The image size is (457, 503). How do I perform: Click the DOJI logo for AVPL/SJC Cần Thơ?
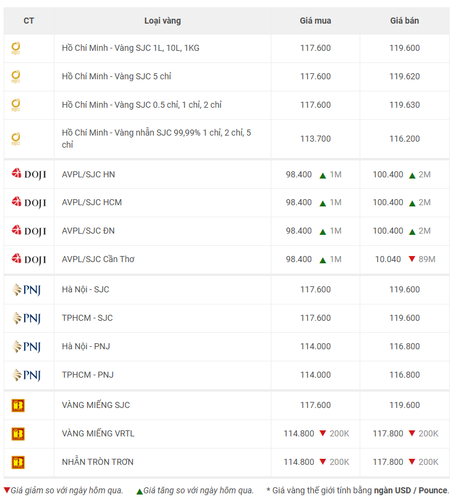click(29, 259)
